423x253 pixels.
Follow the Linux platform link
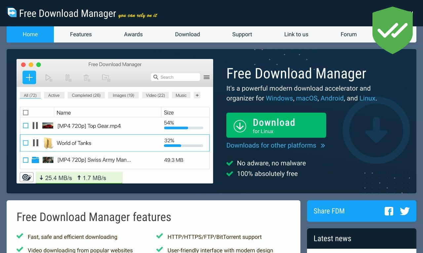pos(367,98)
